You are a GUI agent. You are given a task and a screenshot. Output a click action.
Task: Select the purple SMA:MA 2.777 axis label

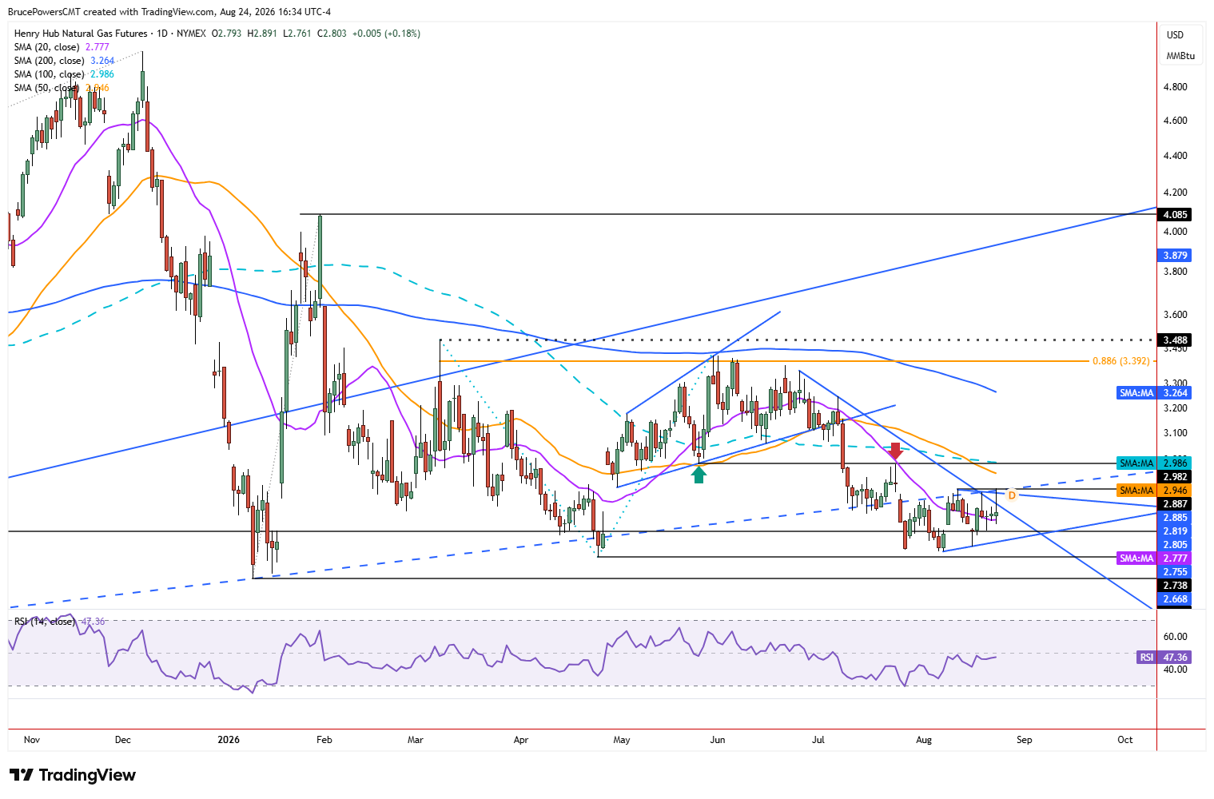pyautogui.click(x=1154, y=559)
